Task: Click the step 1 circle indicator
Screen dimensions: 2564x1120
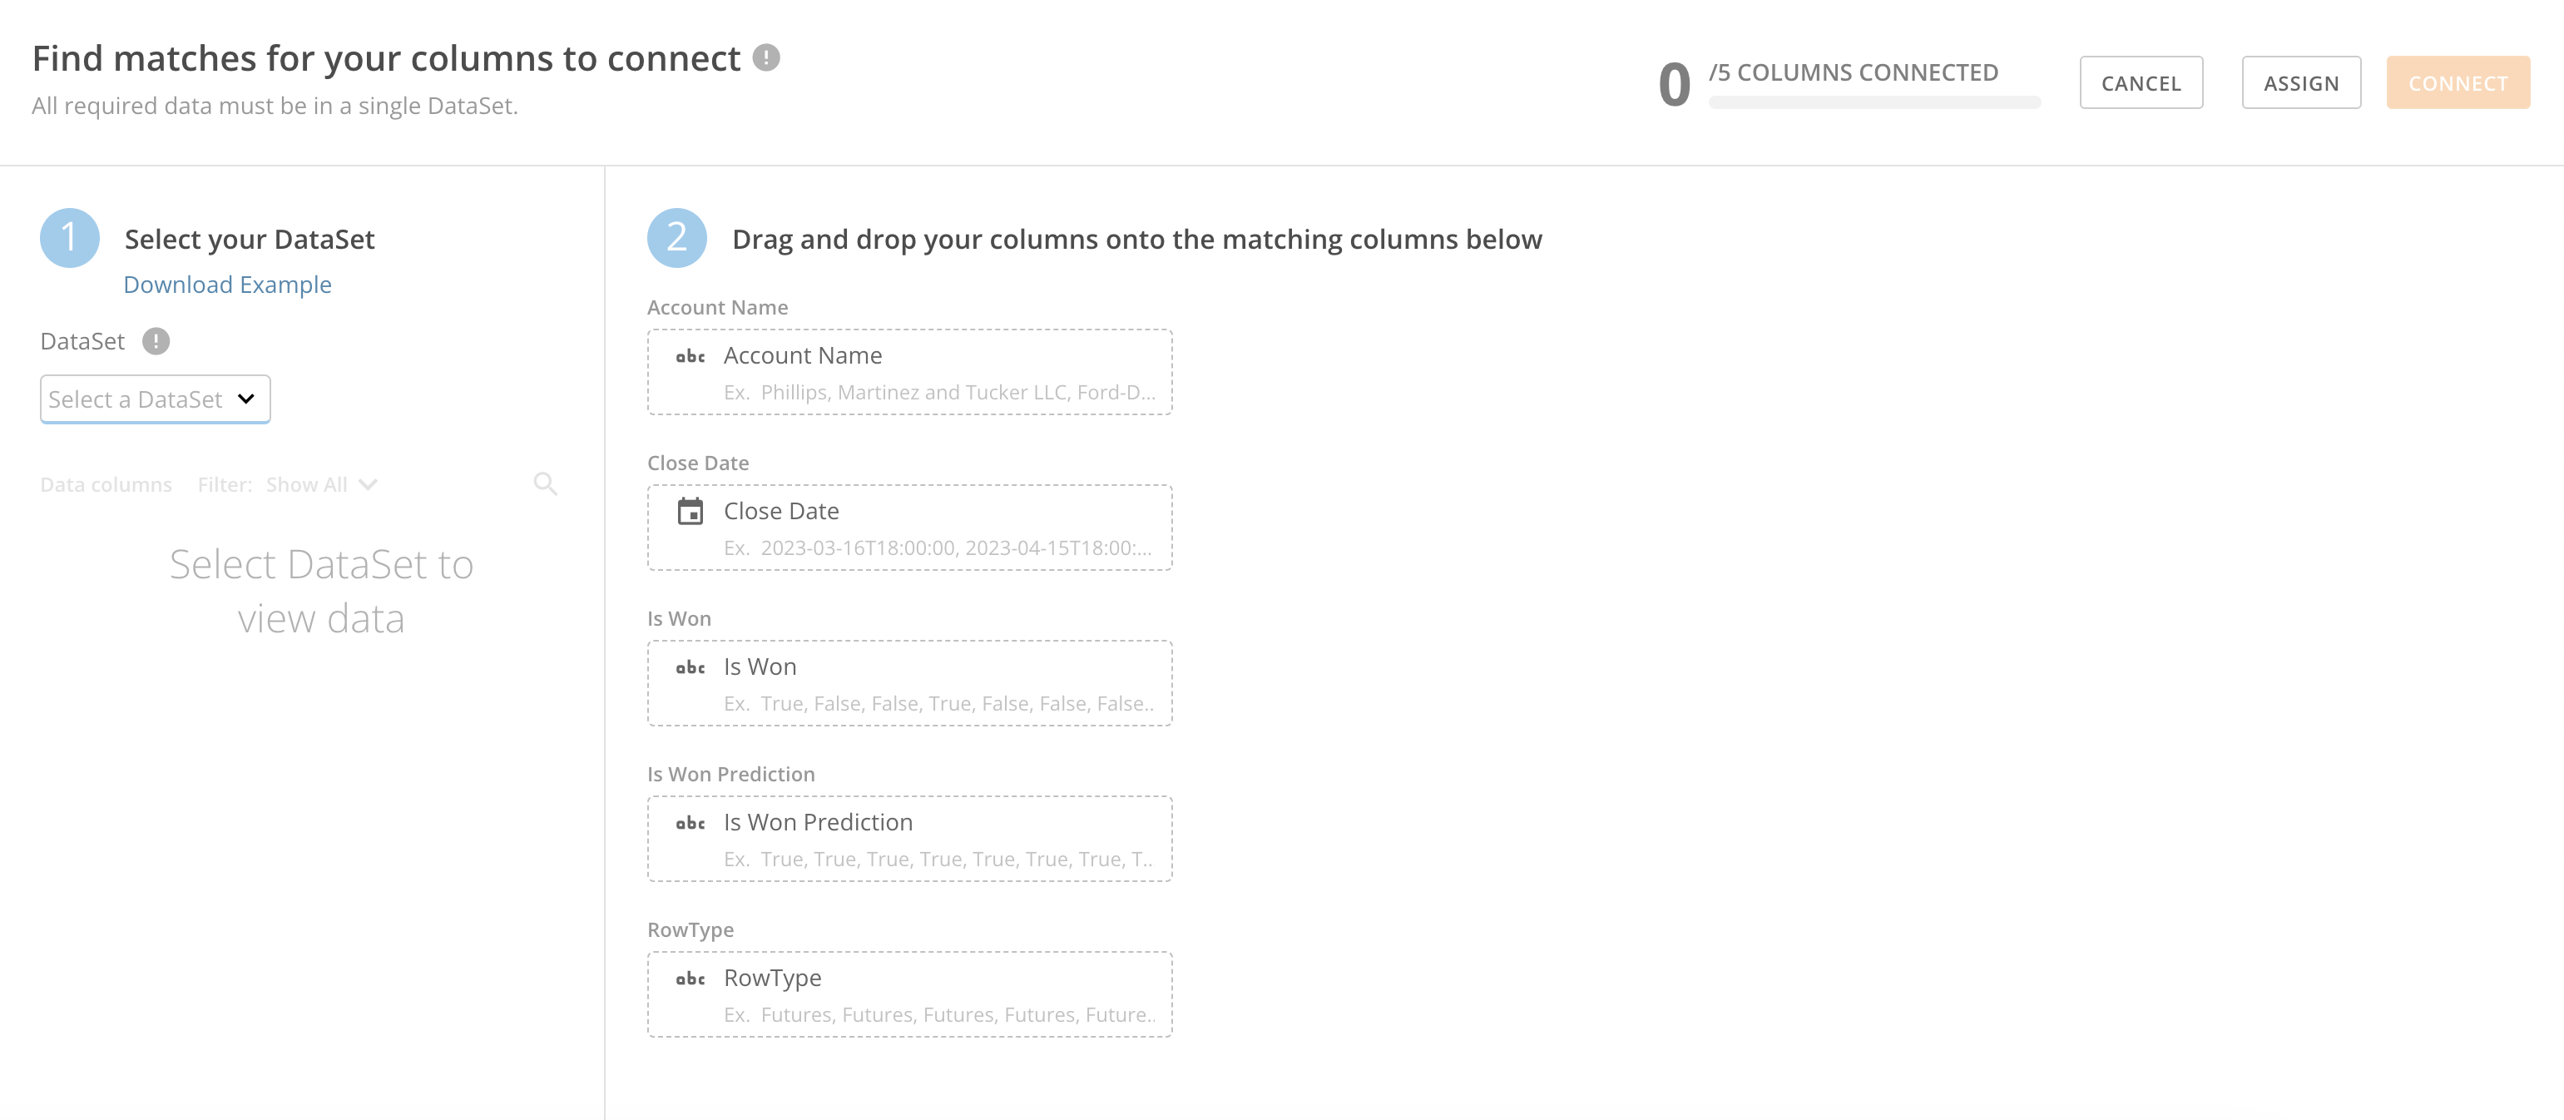Action: pyautogui.click(x=69, y=238)
